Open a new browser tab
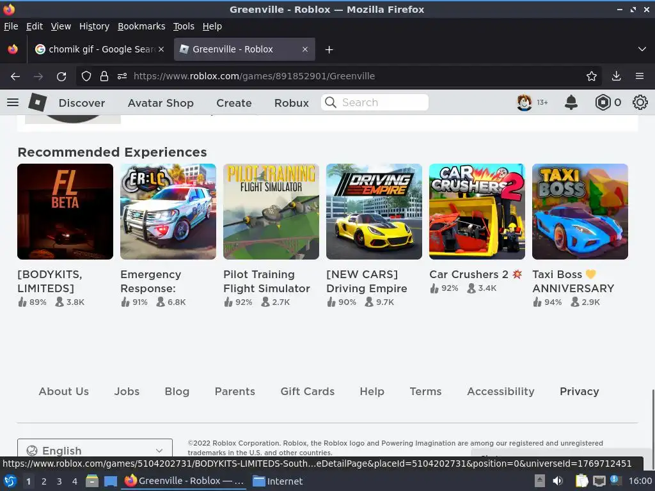 point(329,50)
